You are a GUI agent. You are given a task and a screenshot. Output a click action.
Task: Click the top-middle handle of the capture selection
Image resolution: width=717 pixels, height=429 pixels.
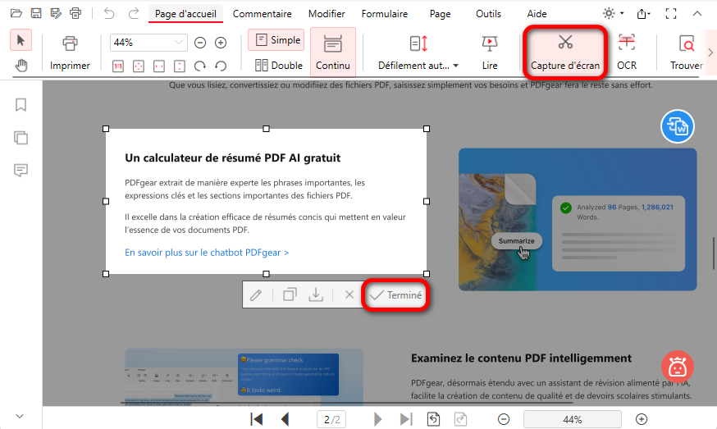(266, 129)
